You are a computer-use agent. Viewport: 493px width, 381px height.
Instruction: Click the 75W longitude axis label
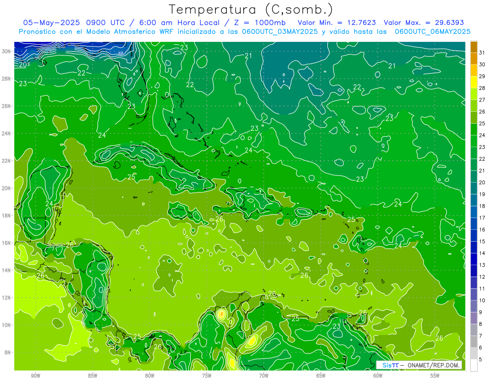click(x=207, y=376)
